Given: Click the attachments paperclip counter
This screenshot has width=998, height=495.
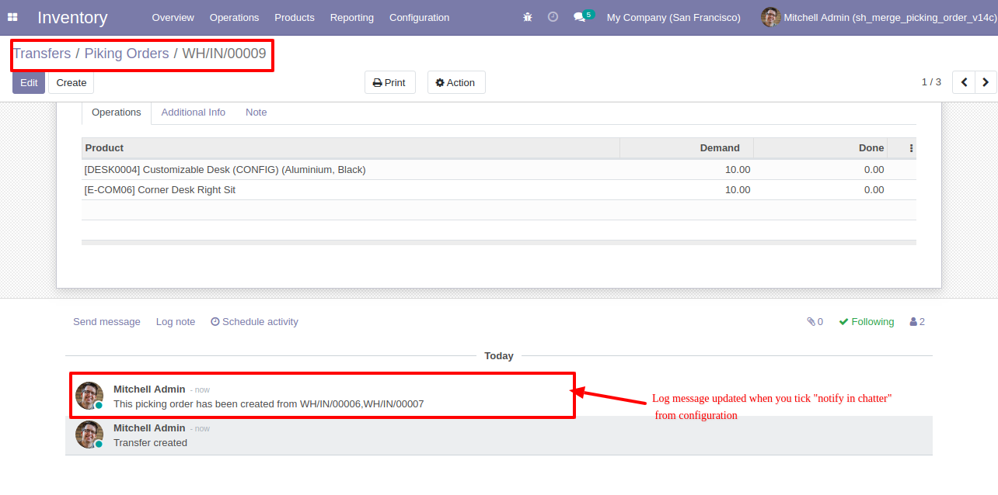Looking at the screenshot, I should [x=815, y=322].
